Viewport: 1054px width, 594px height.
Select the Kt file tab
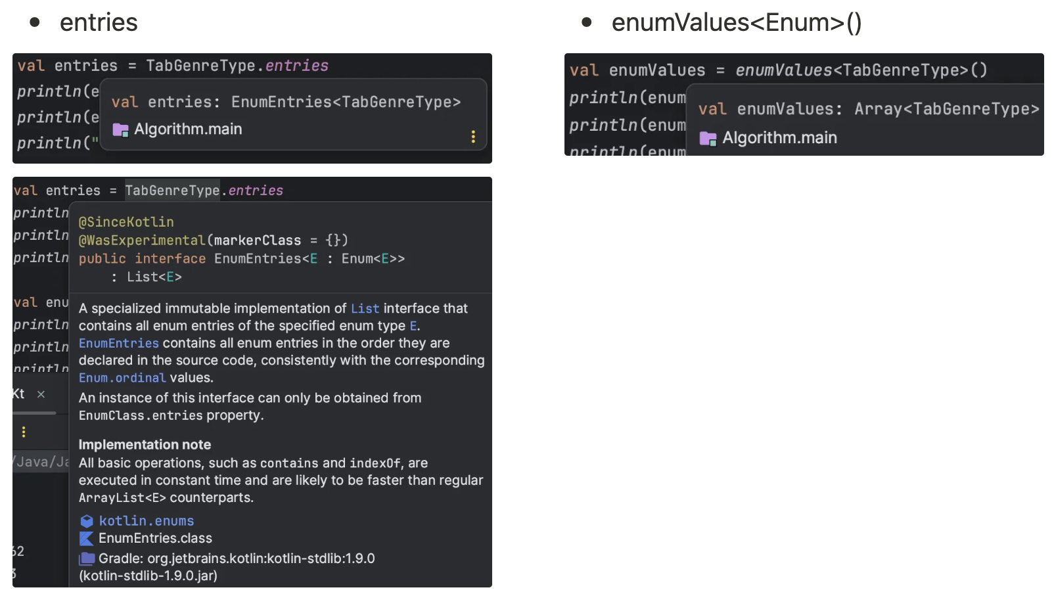[x=18, y=394]
